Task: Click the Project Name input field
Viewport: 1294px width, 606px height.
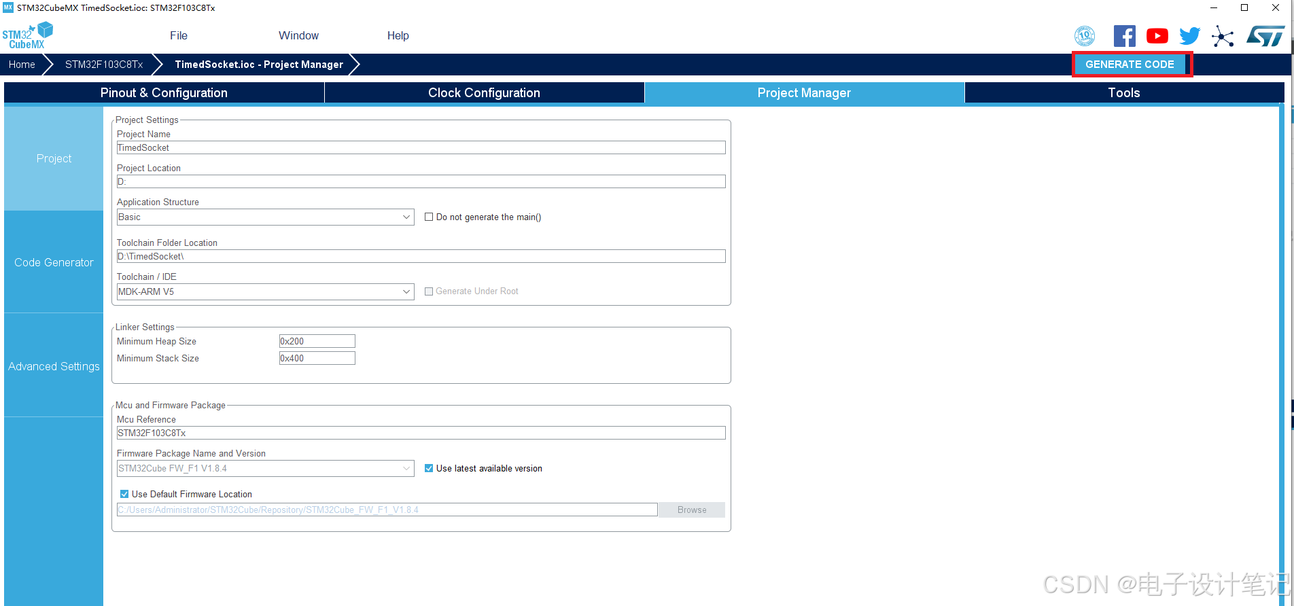Action: (x=421, y=147)
